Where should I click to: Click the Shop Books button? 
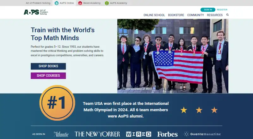click(48, 66)
